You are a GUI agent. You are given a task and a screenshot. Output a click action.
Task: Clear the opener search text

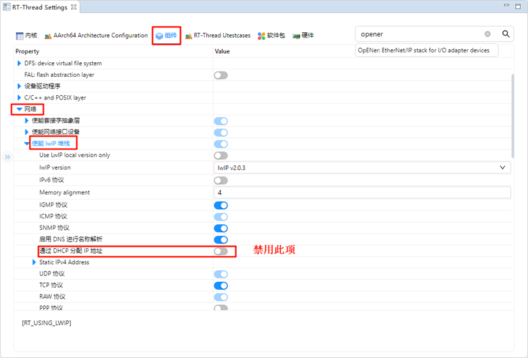[487, 34]
